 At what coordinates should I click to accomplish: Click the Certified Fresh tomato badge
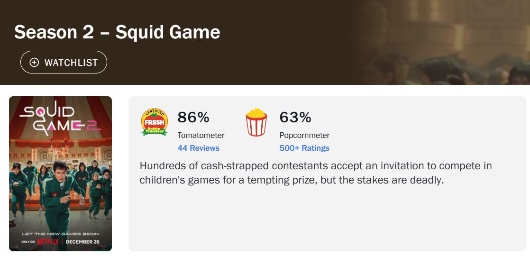coord(155,122)
